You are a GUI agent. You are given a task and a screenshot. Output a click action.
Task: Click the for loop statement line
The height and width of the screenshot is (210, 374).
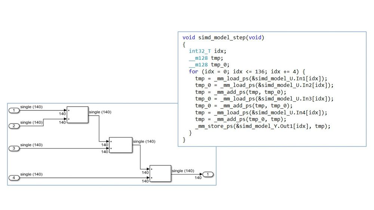pos(248,72)
